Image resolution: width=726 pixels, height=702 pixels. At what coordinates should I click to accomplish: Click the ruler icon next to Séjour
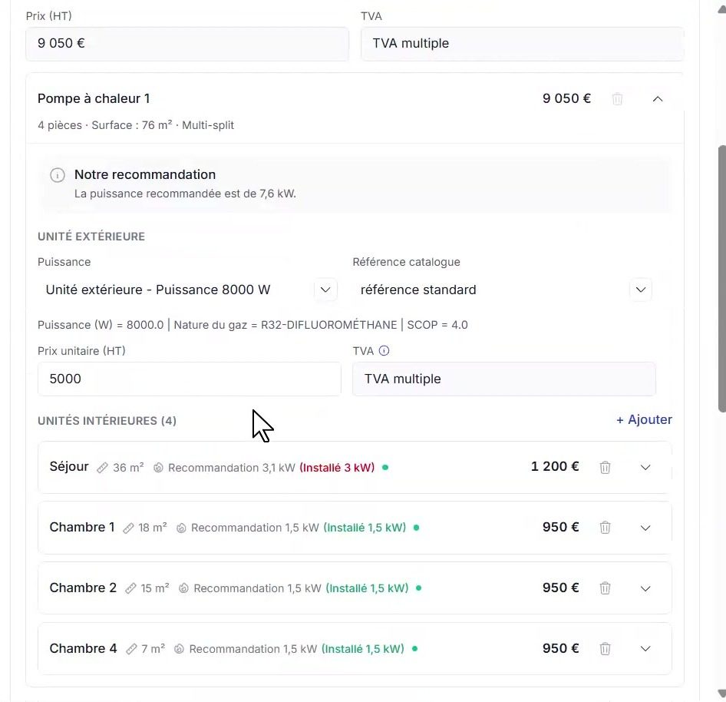pos(102,468)
